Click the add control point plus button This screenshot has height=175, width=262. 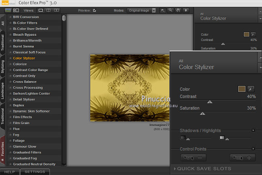point(243,157)
